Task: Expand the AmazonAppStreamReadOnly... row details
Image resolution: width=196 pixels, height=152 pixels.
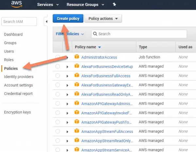Action: pyautogui.click(x=67, y=141)
